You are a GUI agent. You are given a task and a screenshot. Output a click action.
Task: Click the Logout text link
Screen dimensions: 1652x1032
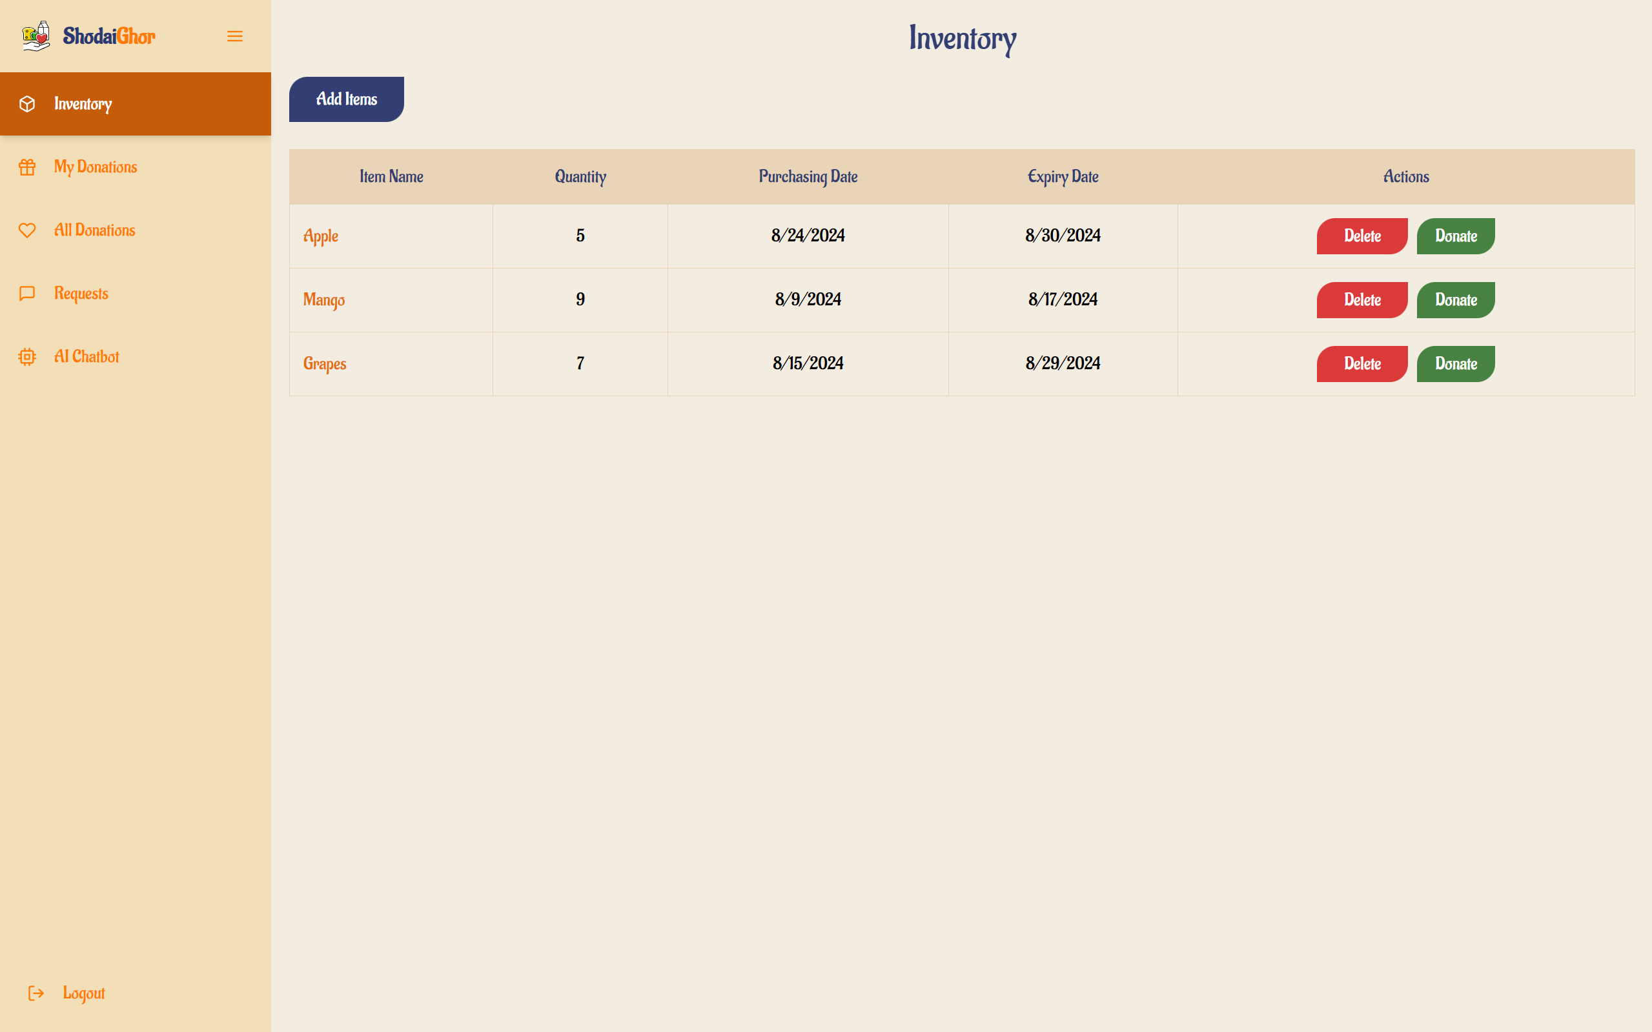84,993
